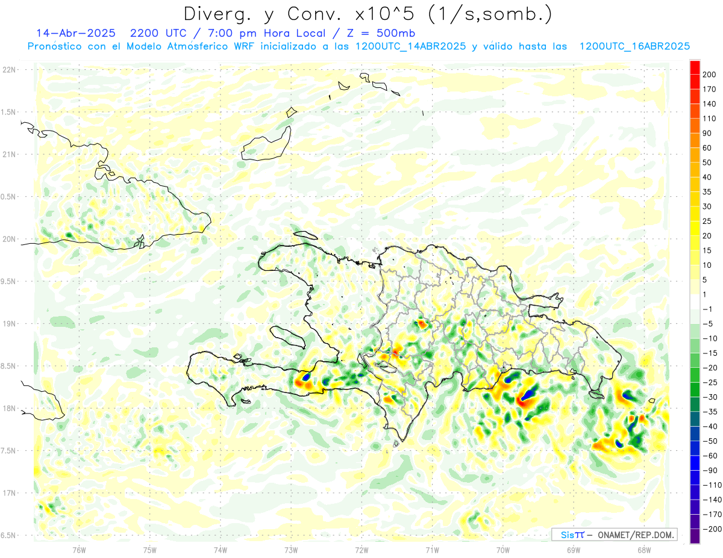The width and height of the screenshot is (723, 558).
Task: Click the '75W' longitude label
Action: pyautogui.click(x=149, y=550)
